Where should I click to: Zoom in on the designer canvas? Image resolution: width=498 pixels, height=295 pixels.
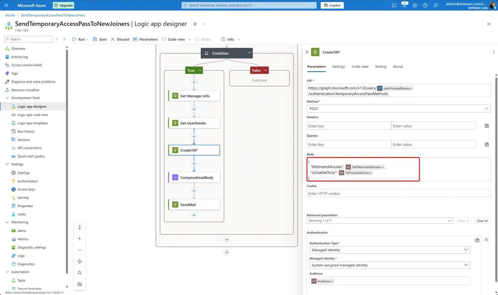click(80, 239)
